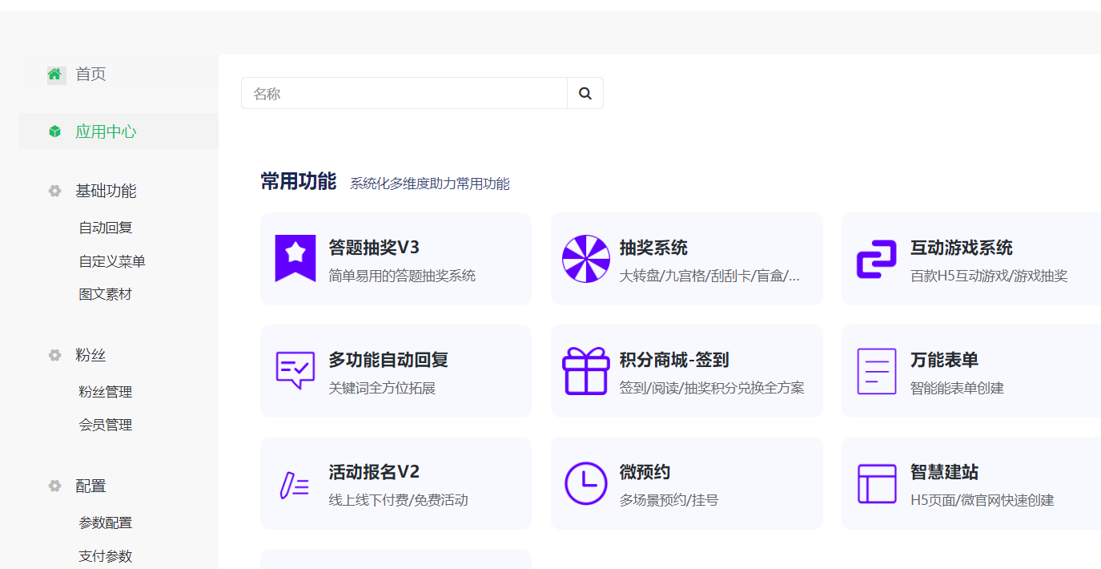Select the 智慧建站 page icon

pos(877,482)
